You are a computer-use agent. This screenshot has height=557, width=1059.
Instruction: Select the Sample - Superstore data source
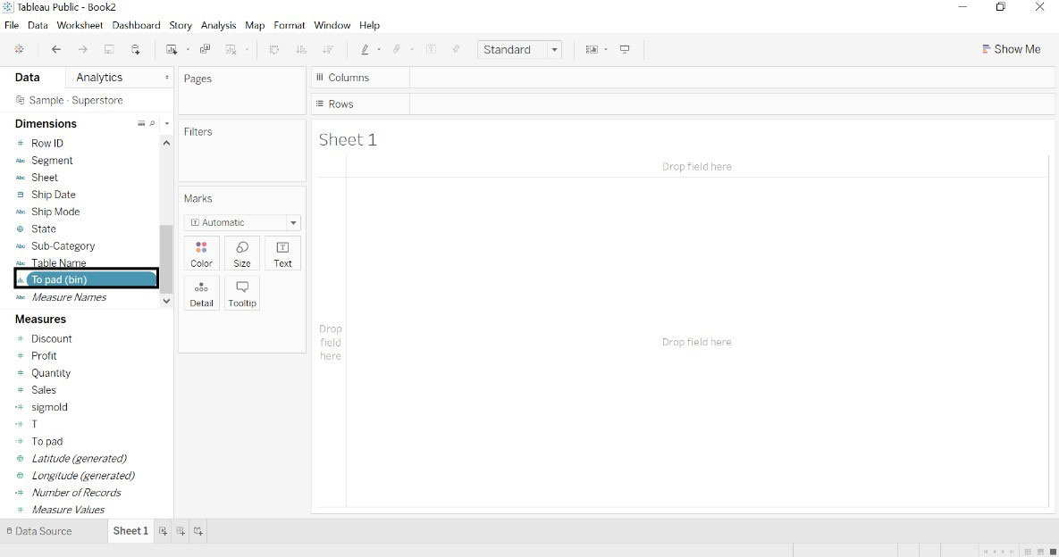tap(70, 100)
